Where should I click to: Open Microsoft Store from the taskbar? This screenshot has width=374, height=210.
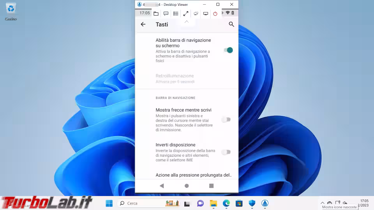pyautogui.click(x=239, y=203)
